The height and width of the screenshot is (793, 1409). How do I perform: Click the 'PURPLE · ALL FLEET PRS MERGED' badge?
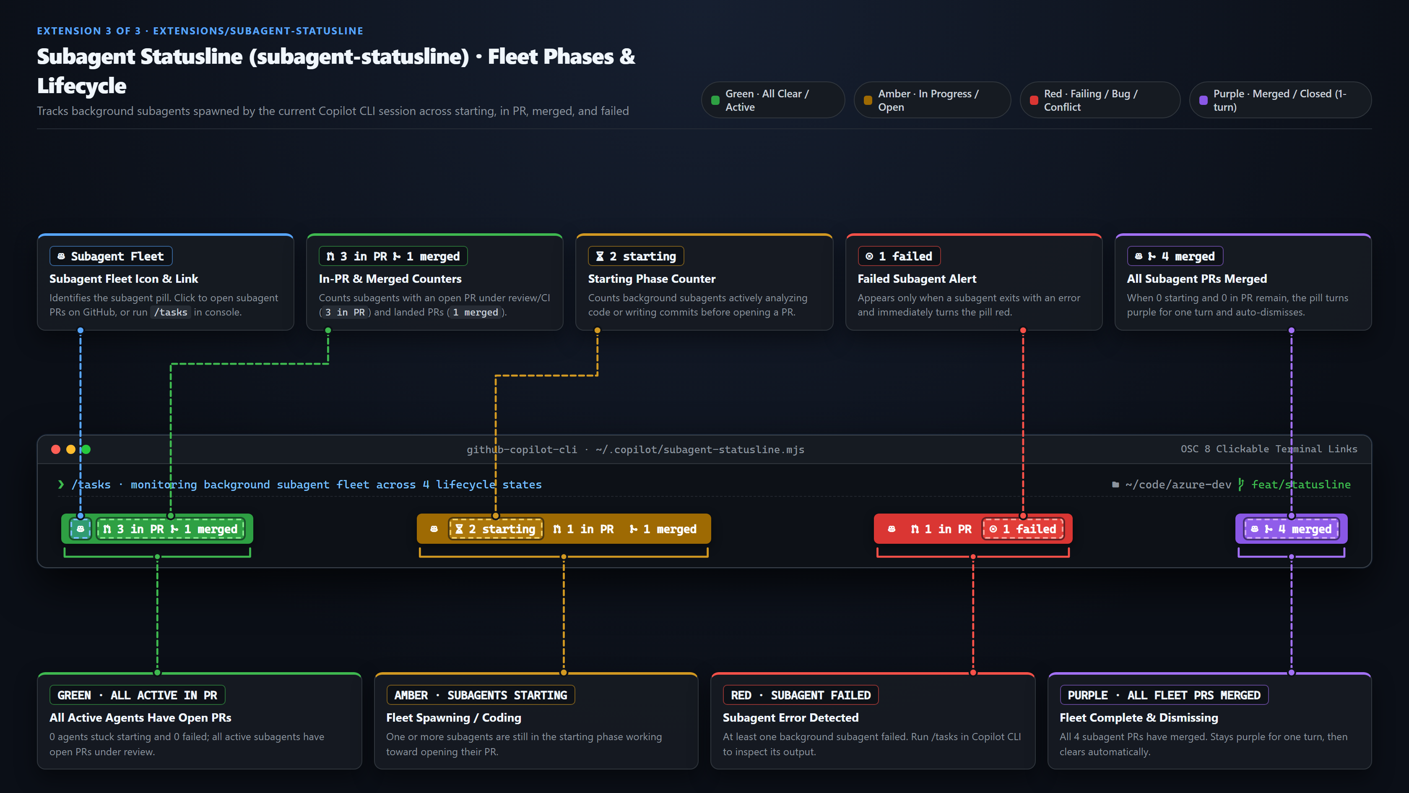pyautogui.click(x=1164, y=695)
